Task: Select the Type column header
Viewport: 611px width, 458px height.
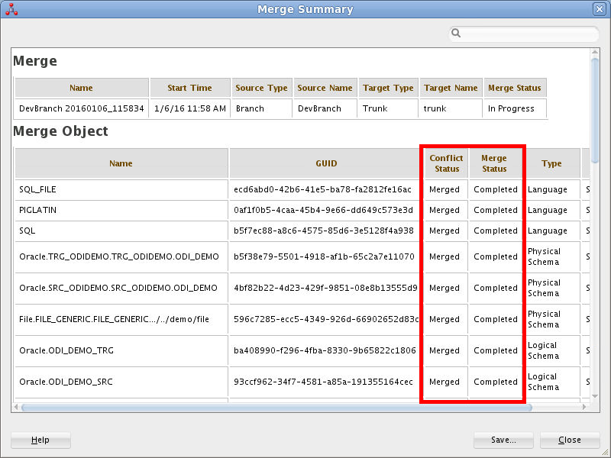Action: [x=551, y=163]
